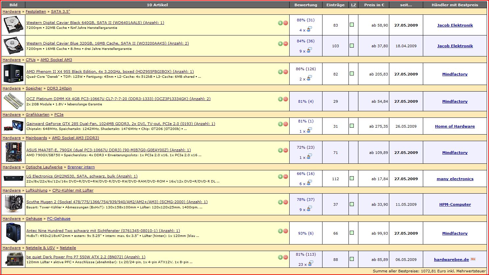
Task: Decrease quantity of be quiet Dark Power Pro
Action: pyautogui.click(x=286, y=257)
